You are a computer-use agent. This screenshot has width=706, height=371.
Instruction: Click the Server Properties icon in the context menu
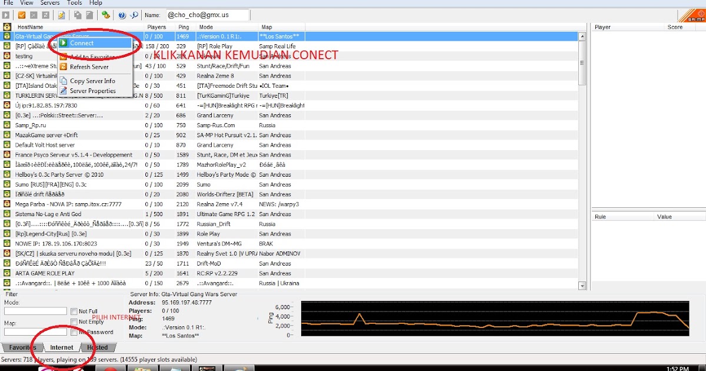(64, 91)
